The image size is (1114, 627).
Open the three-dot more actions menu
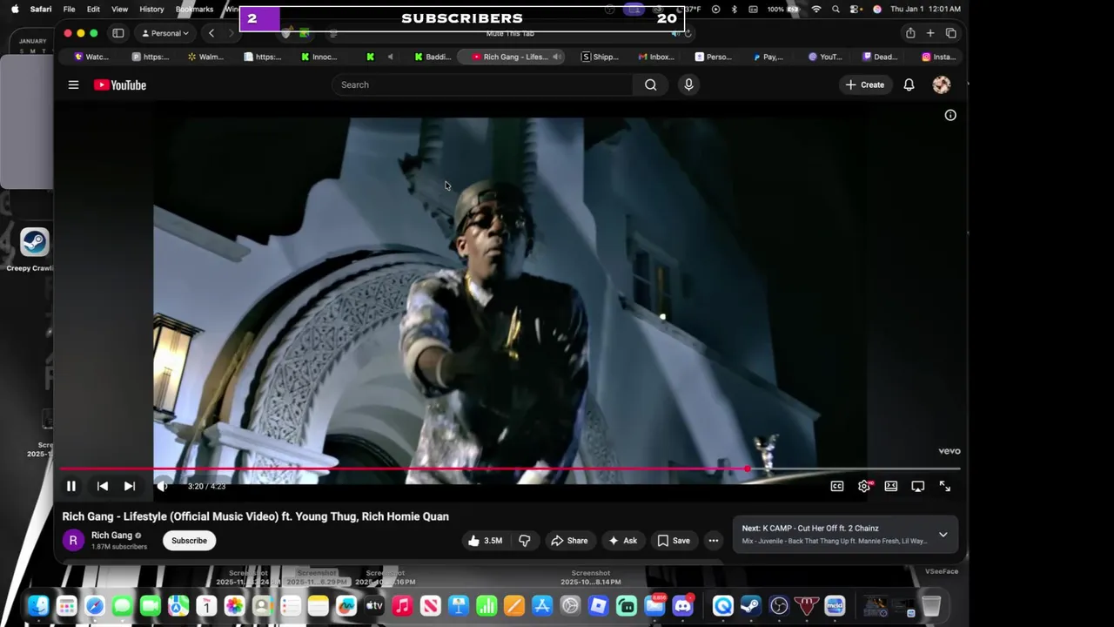714,541
